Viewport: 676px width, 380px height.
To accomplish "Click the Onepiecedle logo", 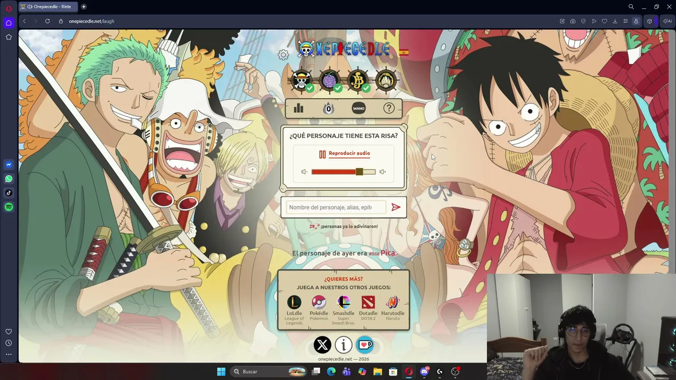I will (344, 49).
